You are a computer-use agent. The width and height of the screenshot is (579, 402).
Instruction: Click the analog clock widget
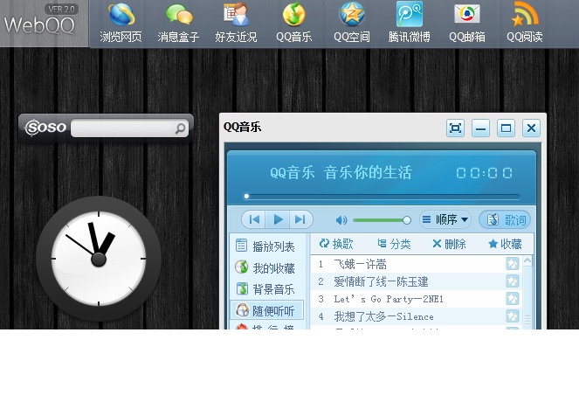point(99,259)
